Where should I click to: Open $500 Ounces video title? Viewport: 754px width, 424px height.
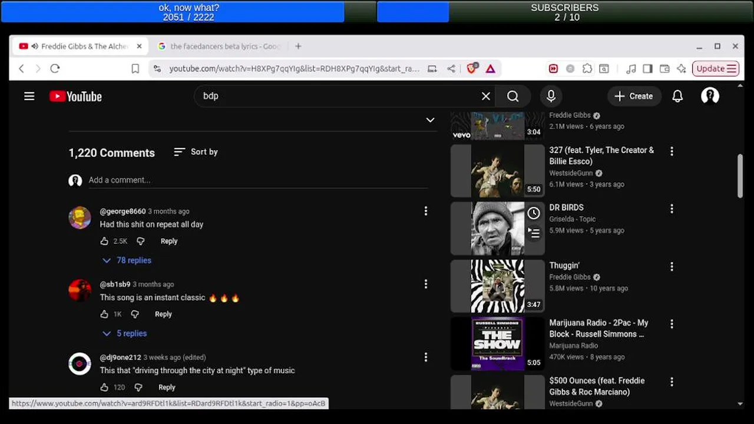(597, 386)
